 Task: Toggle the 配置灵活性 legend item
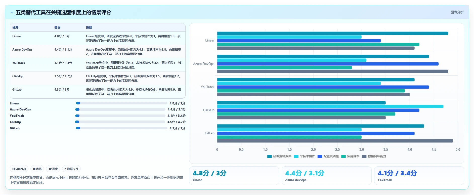tap(328, 156)
